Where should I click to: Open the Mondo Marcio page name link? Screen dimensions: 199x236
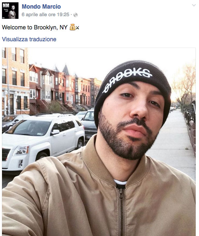point(41,7)
